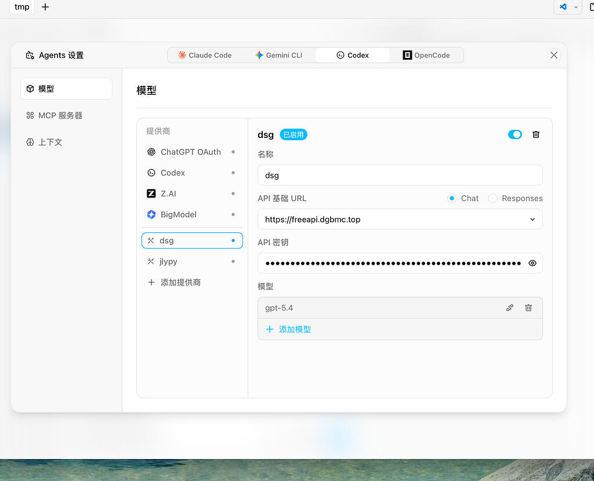
Task: Click the ChatGPT OAuth logo icon
Action: 151,152
